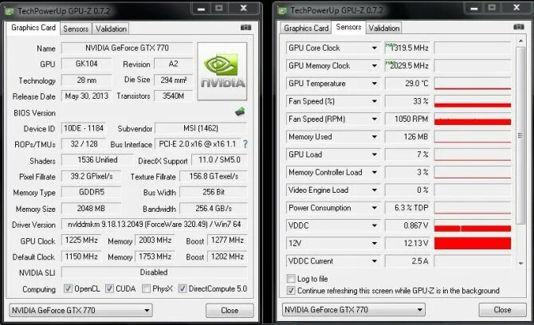This screenshot has width=534, height=325.
Task: Click the NVIDIA logo image
Action: [x=222, y=72]
